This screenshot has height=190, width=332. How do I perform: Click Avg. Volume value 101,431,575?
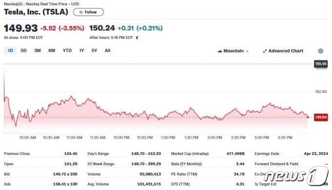tap(149, 184)
